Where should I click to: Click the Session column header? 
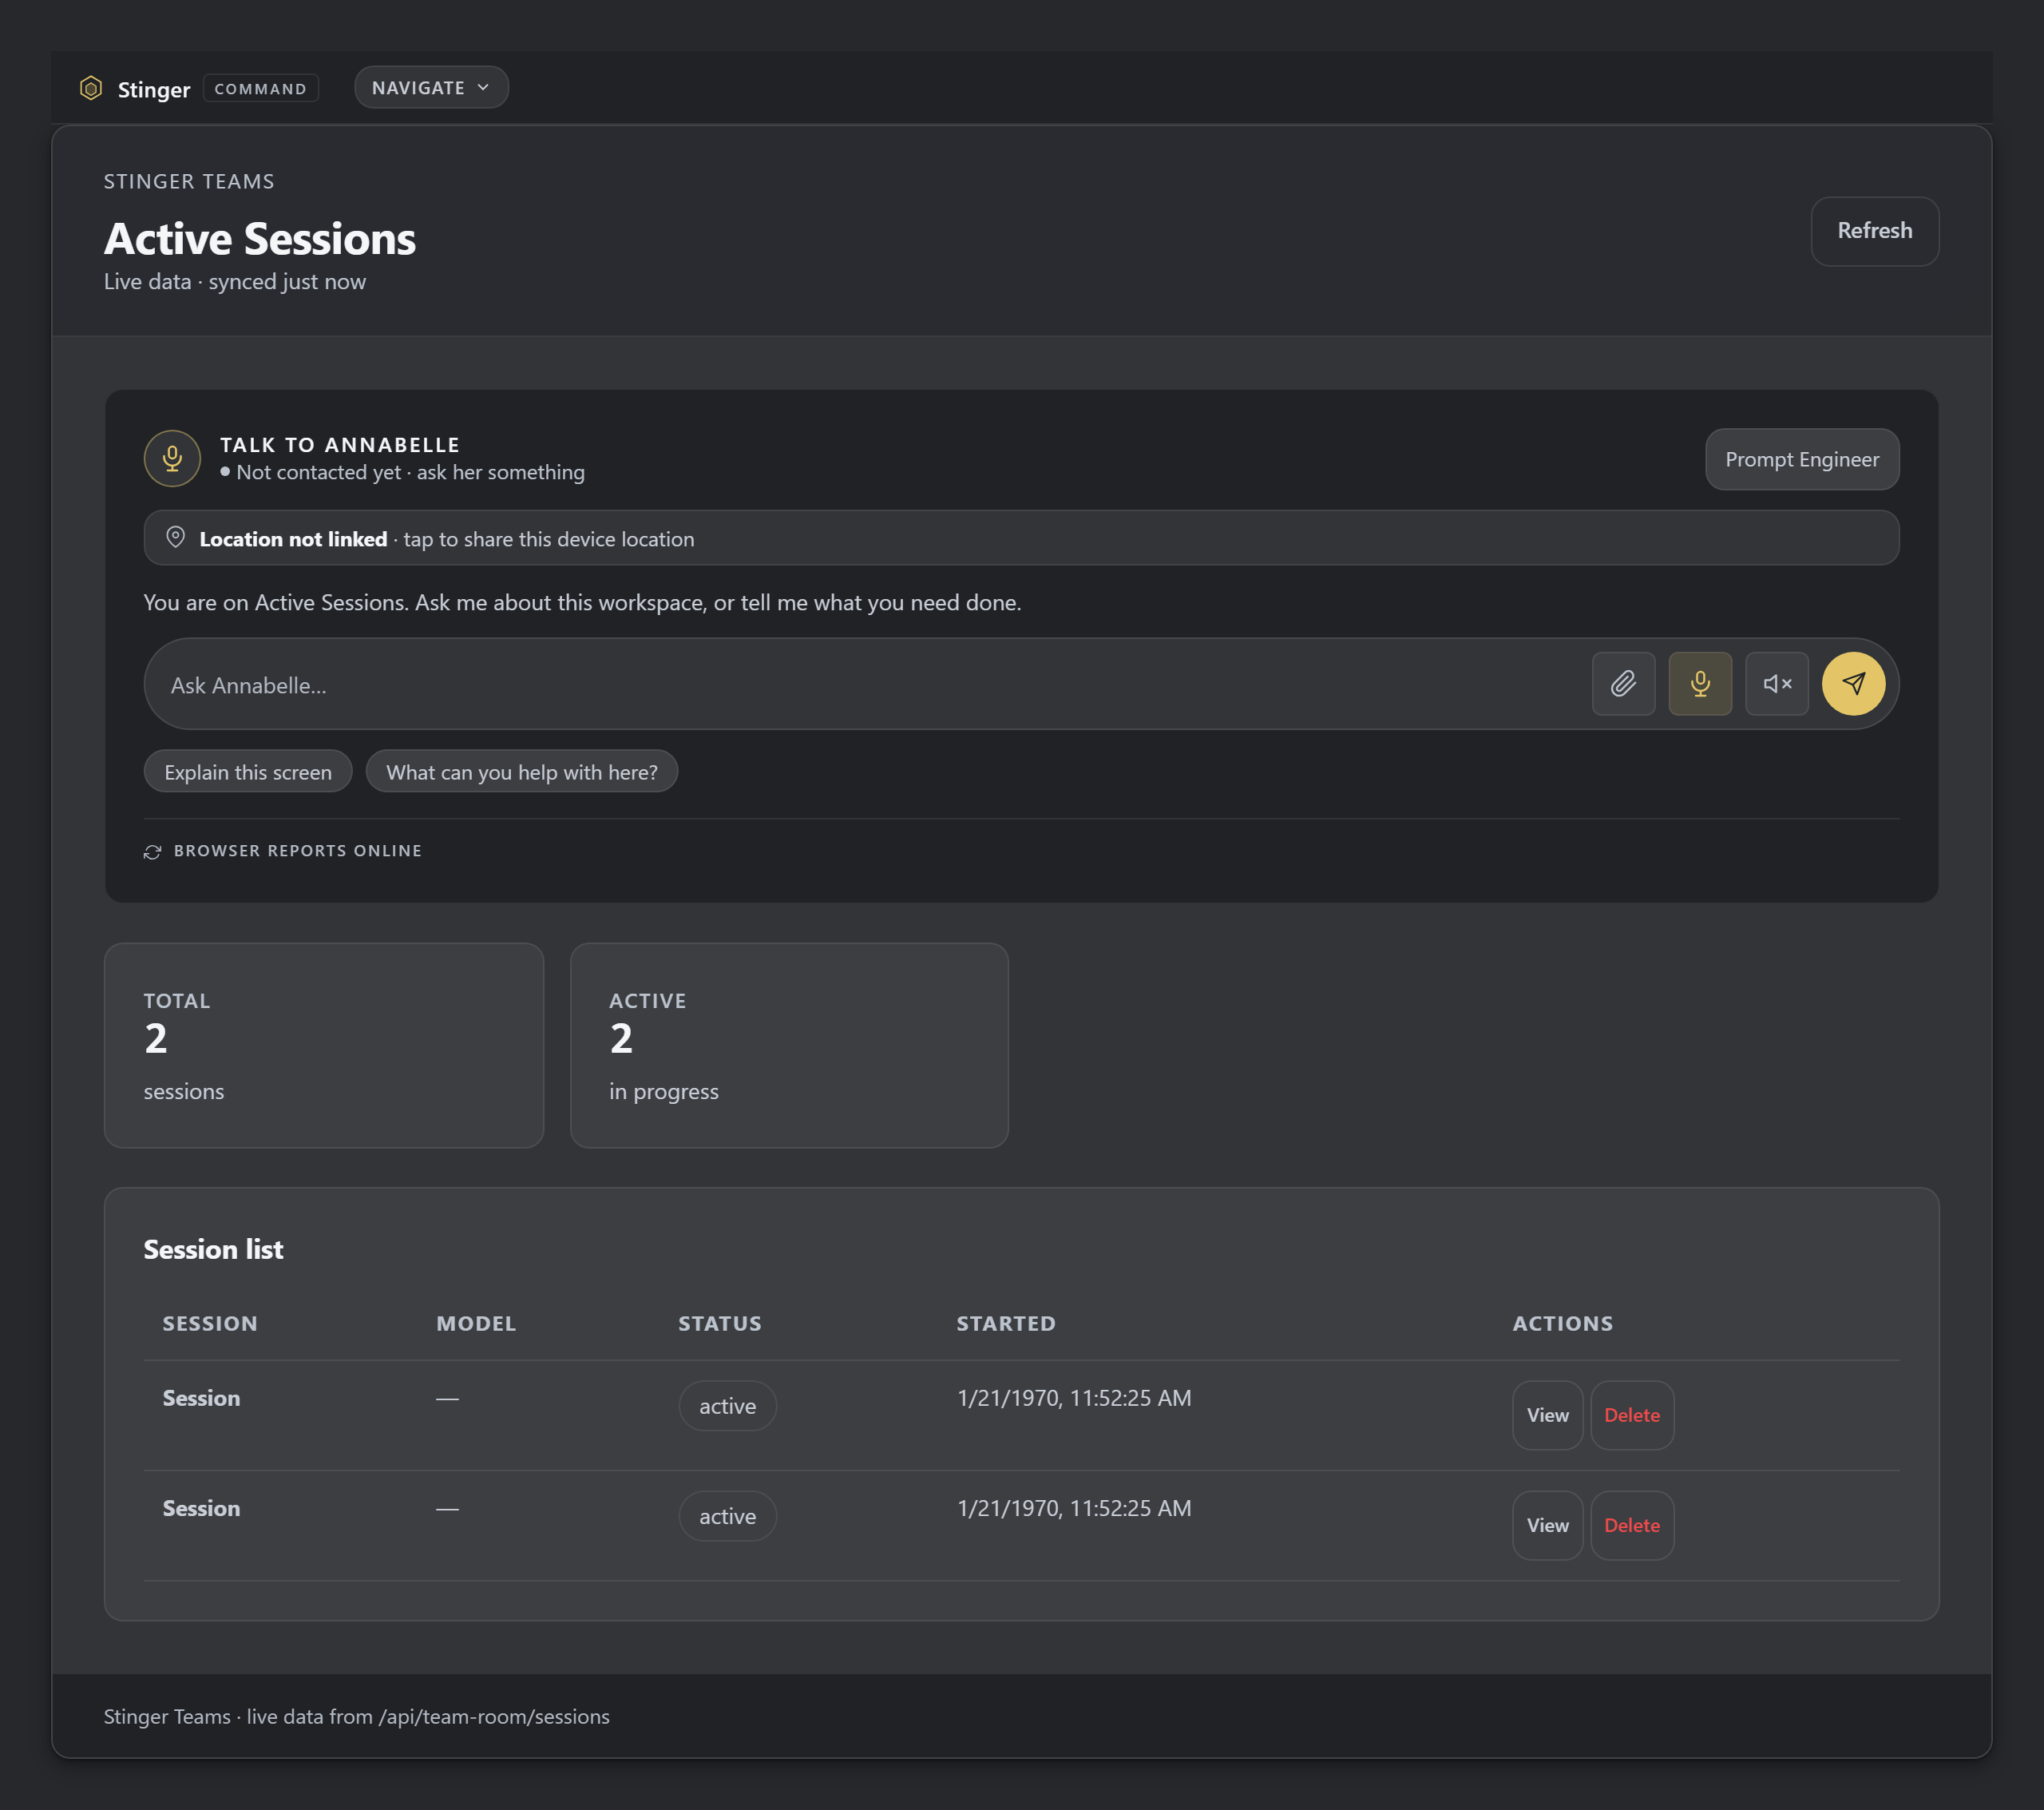(210, 1324)
